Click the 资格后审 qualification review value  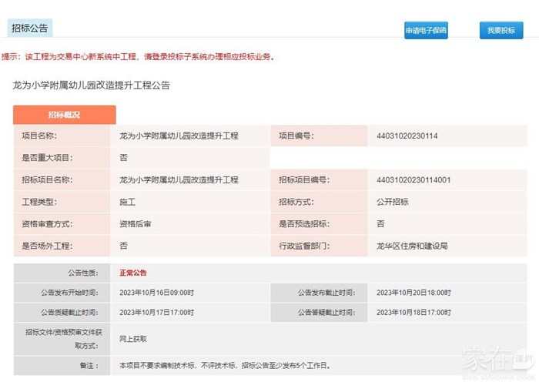click(x=135, y=223)
